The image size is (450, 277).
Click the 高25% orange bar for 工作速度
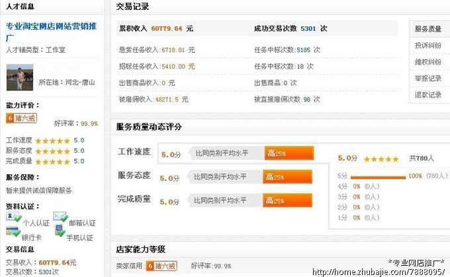tap(289, 153)
